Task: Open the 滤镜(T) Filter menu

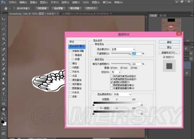Action: click(76, 2)
